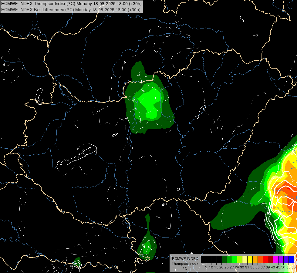The image size is (297, 273).
Task: Select the purple legend swatch (45–50)
Action: [x=281, y=260]
